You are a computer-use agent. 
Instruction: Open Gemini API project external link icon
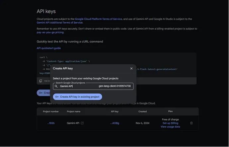tap(82, 123)
